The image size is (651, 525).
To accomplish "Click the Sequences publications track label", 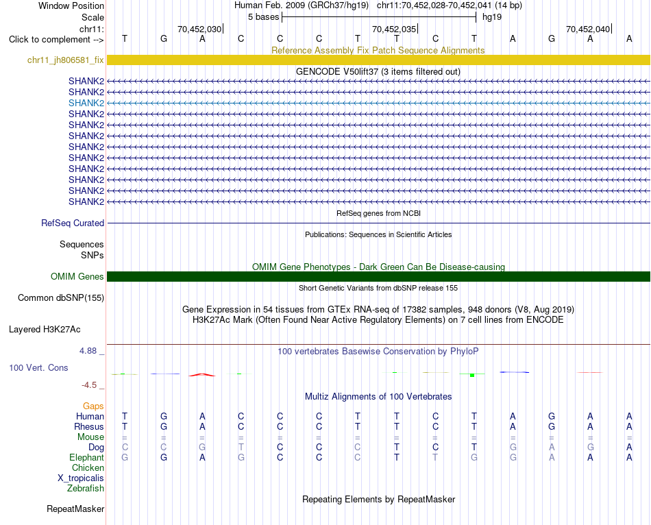I will coord(82,244).
